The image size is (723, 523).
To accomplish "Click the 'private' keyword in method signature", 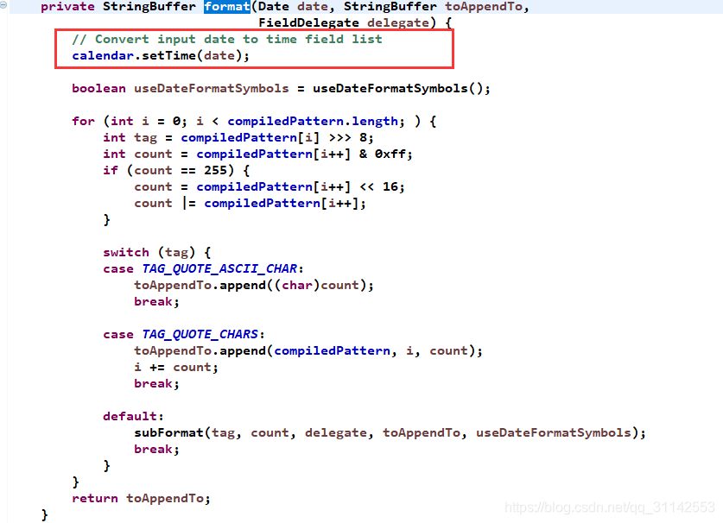I will click(67, 6).
